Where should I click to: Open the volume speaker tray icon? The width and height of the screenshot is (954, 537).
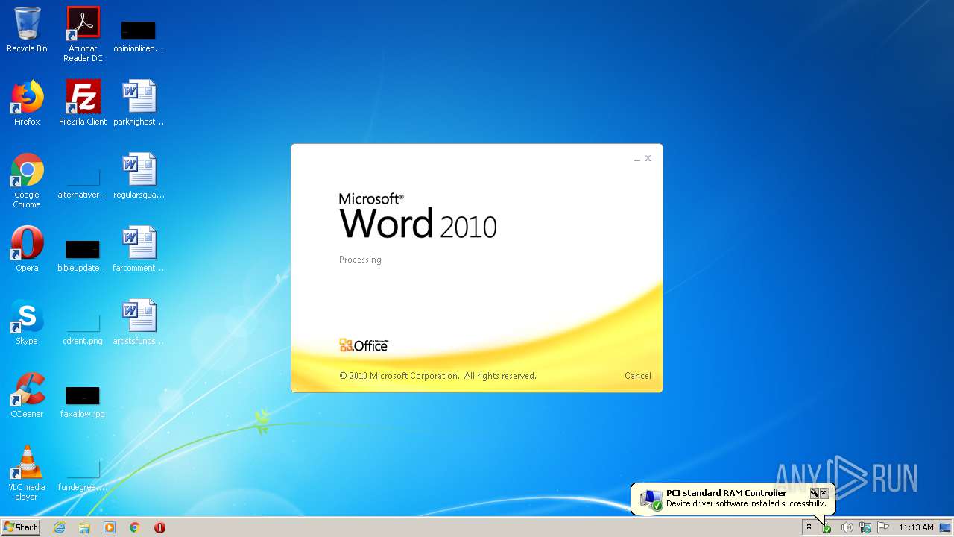(x=847, y=528)
